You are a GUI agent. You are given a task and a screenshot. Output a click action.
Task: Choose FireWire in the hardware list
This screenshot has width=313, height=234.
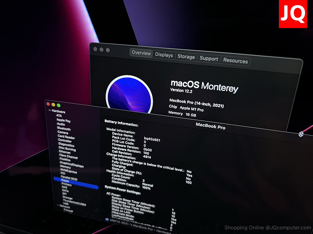point(65,159)
